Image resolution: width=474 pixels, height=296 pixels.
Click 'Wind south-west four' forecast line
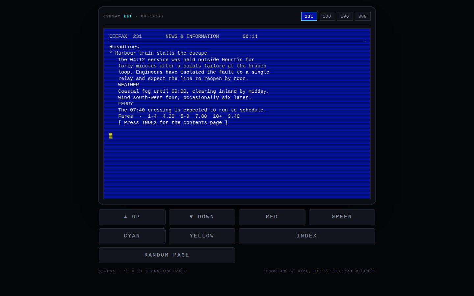point(185,98)
